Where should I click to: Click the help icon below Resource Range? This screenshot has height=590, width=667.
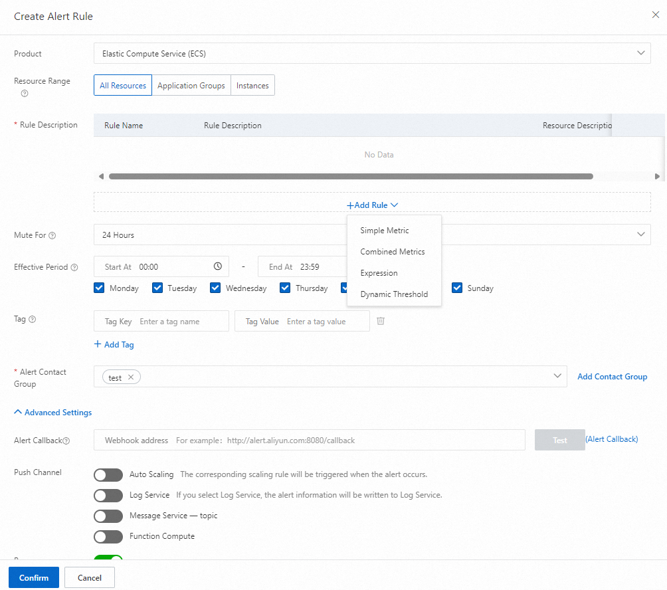pyautogui.click(x=25, y=94)
